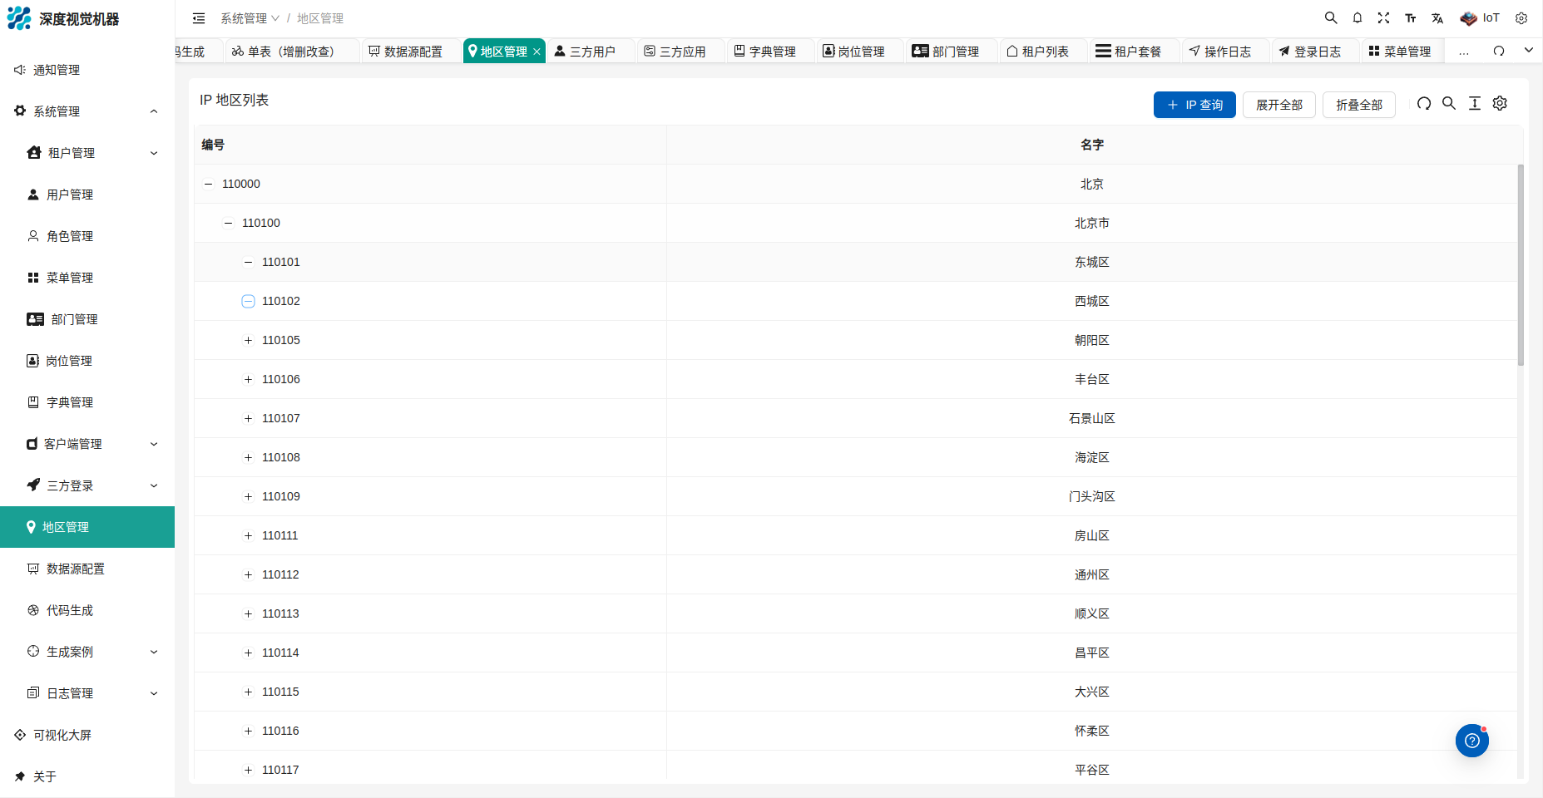Click the table search icon
Viewport: 1543px width, 798px height.
coord(1448,104)
